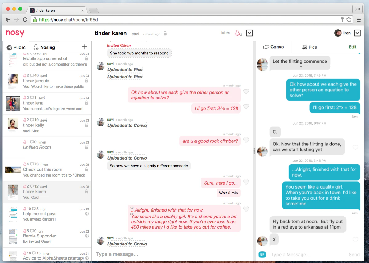Viewport: 369px width, 263px height.
Task: Open the Convo tab
Action: (274, 47)
